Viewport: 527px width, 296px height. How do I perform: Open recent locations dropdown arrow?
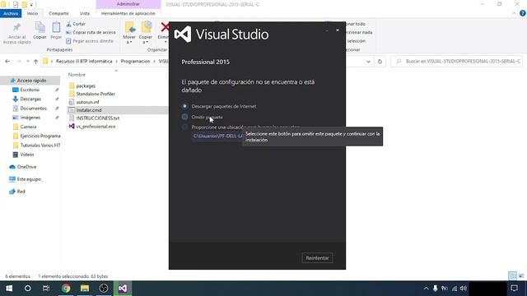(27, 62)
